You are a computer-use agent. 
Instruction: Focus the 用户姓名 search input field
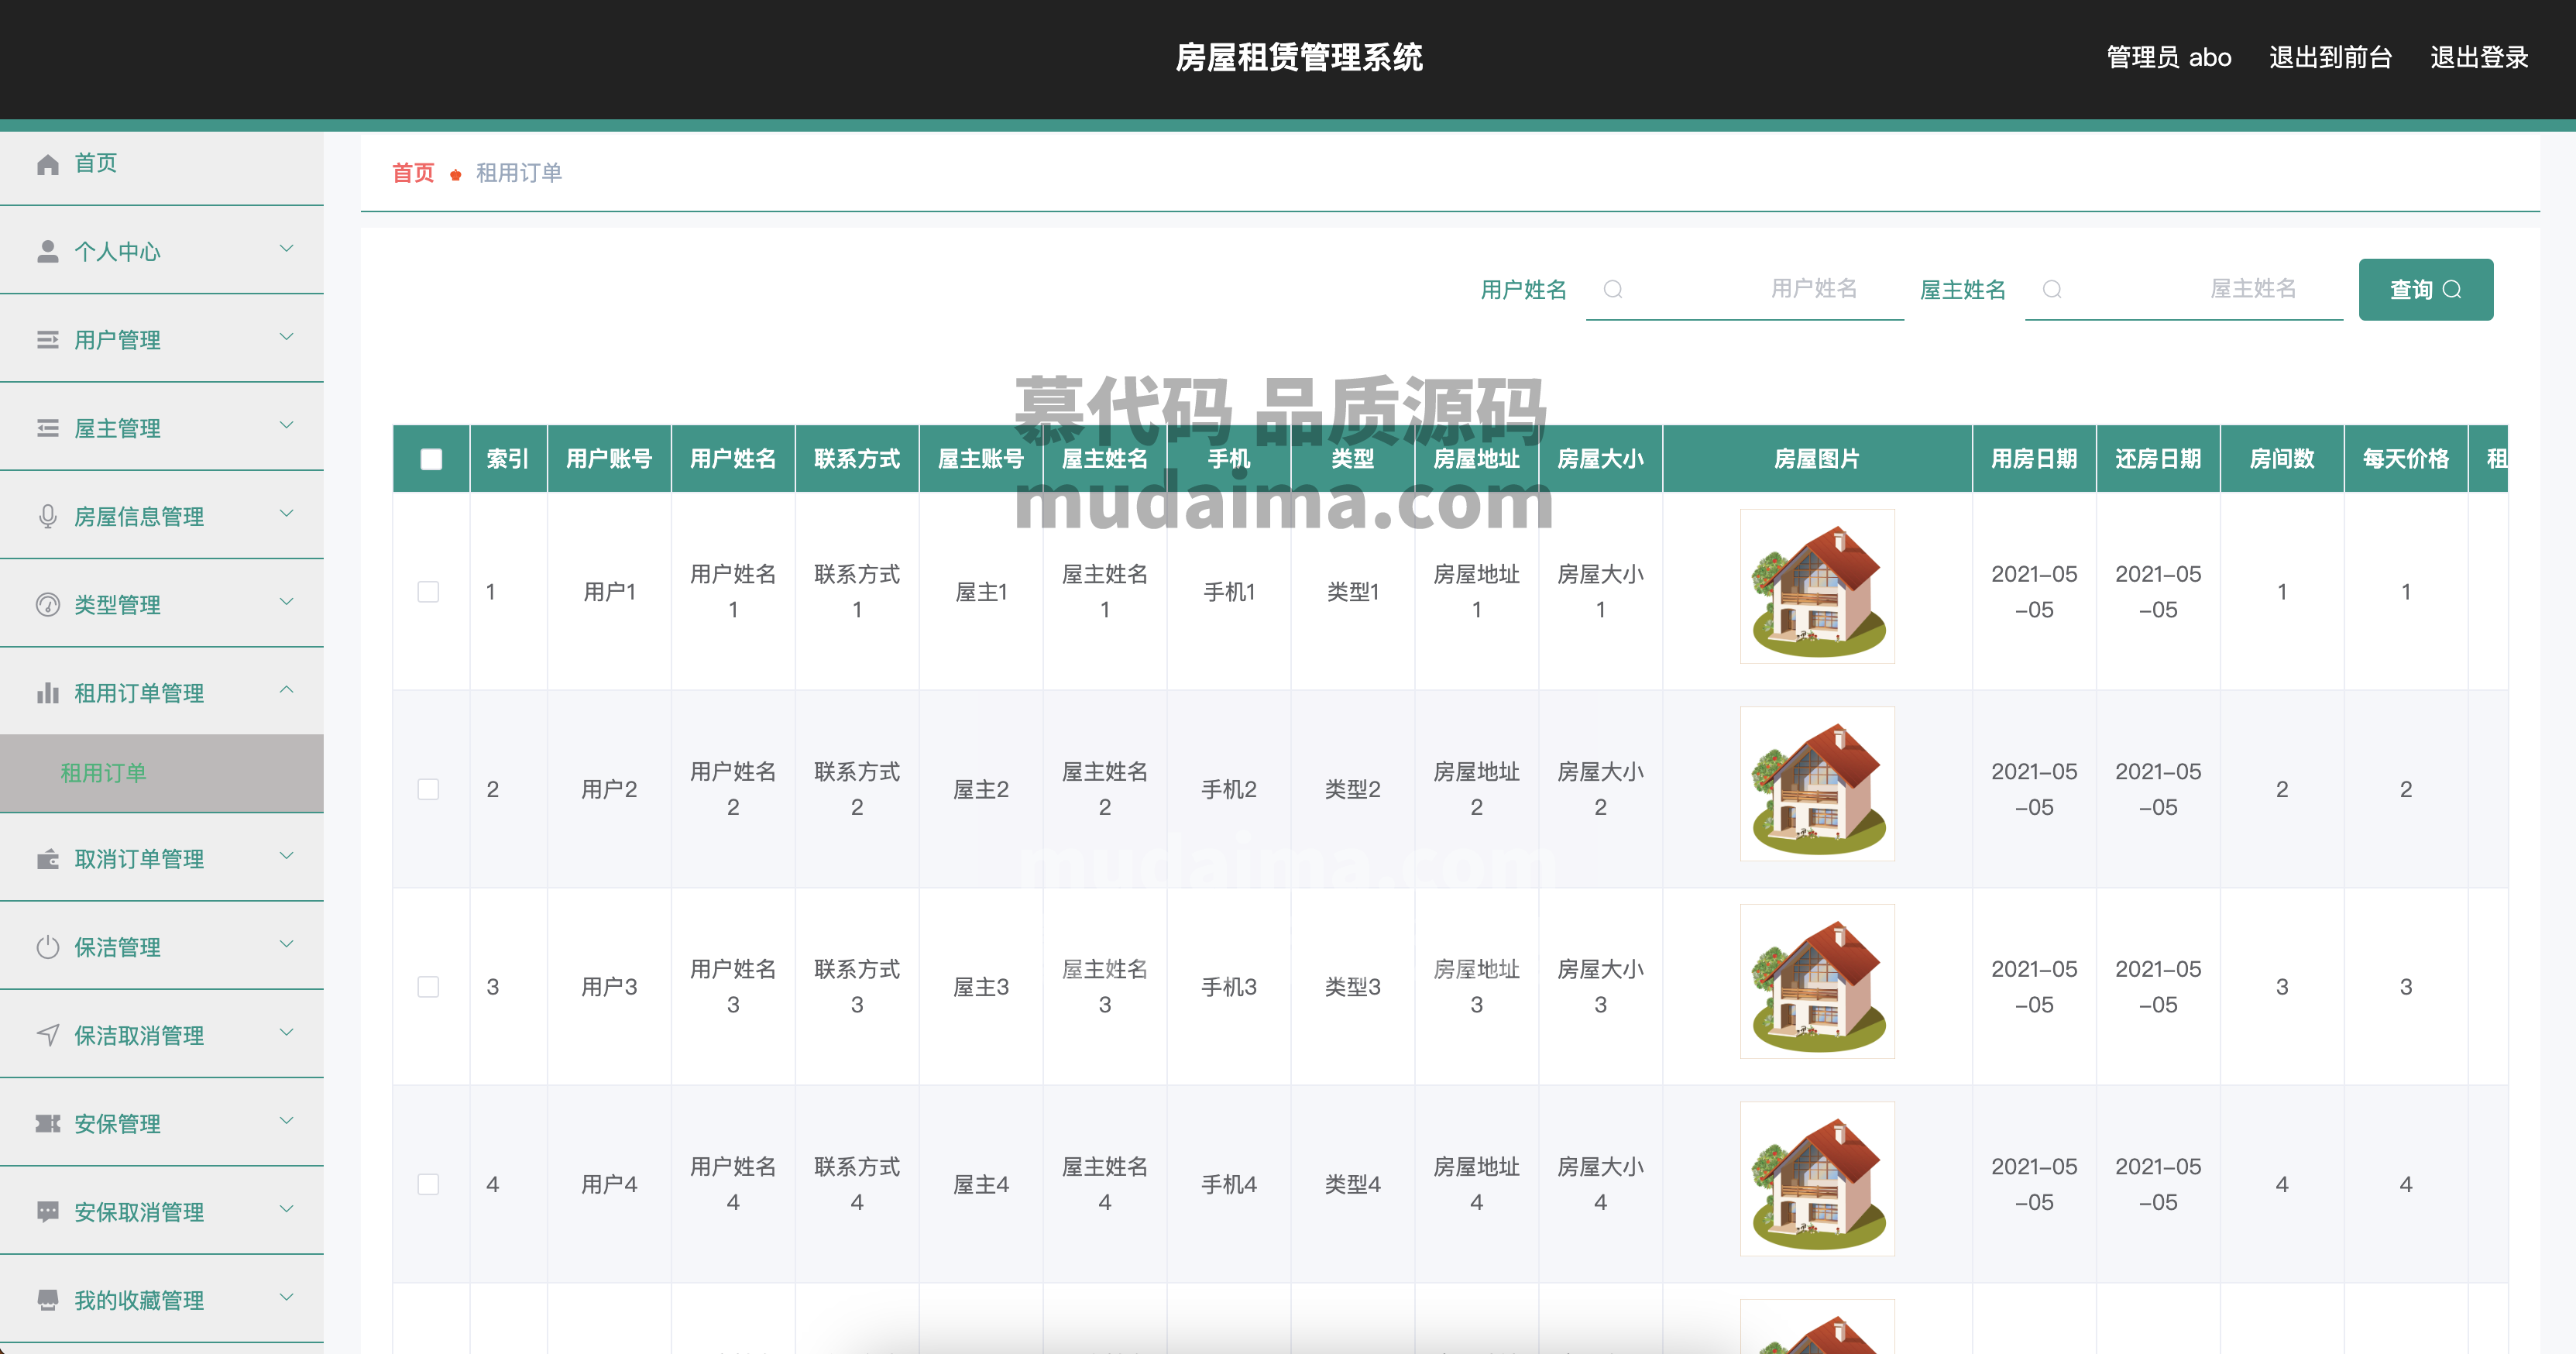(1744, 290)
